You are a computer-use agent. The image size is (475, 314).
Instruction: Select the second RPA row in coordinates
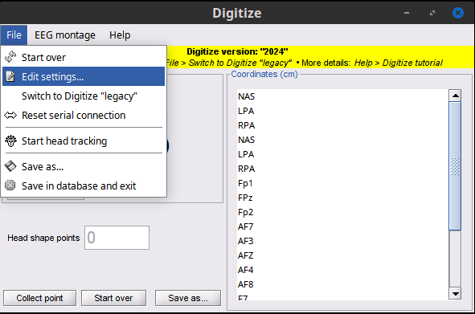tap(342, 169)
